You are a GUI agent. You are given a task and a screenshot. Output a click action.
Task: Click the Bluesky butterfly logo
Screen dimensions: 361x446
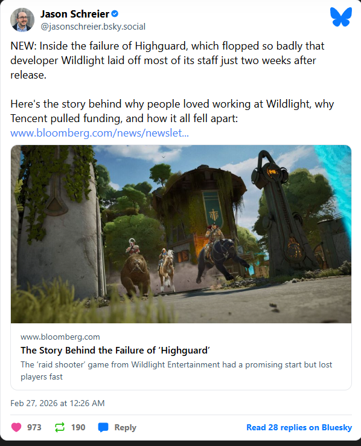coord(341,17)
